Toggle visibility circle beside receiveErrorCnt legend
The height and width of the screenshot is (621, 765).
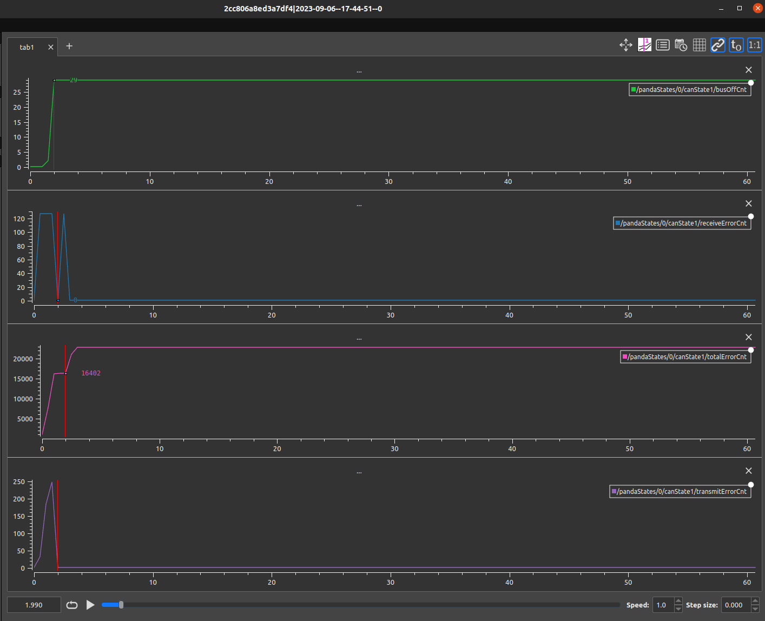point(751,216)
